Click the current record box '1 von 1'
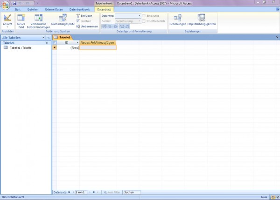This screenshot has width=280, height=200. tap(81, 192)
